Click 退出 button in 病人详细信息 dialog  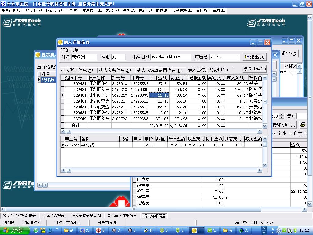pos(254,57)
